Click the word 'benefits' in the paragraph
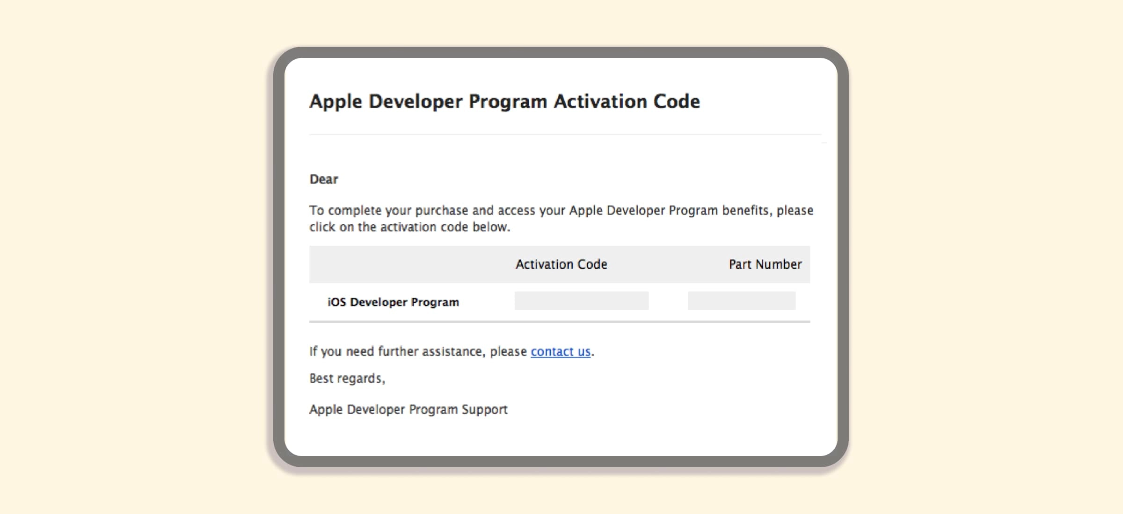The width and height of the screenshot is (1123, 514). 745,210
